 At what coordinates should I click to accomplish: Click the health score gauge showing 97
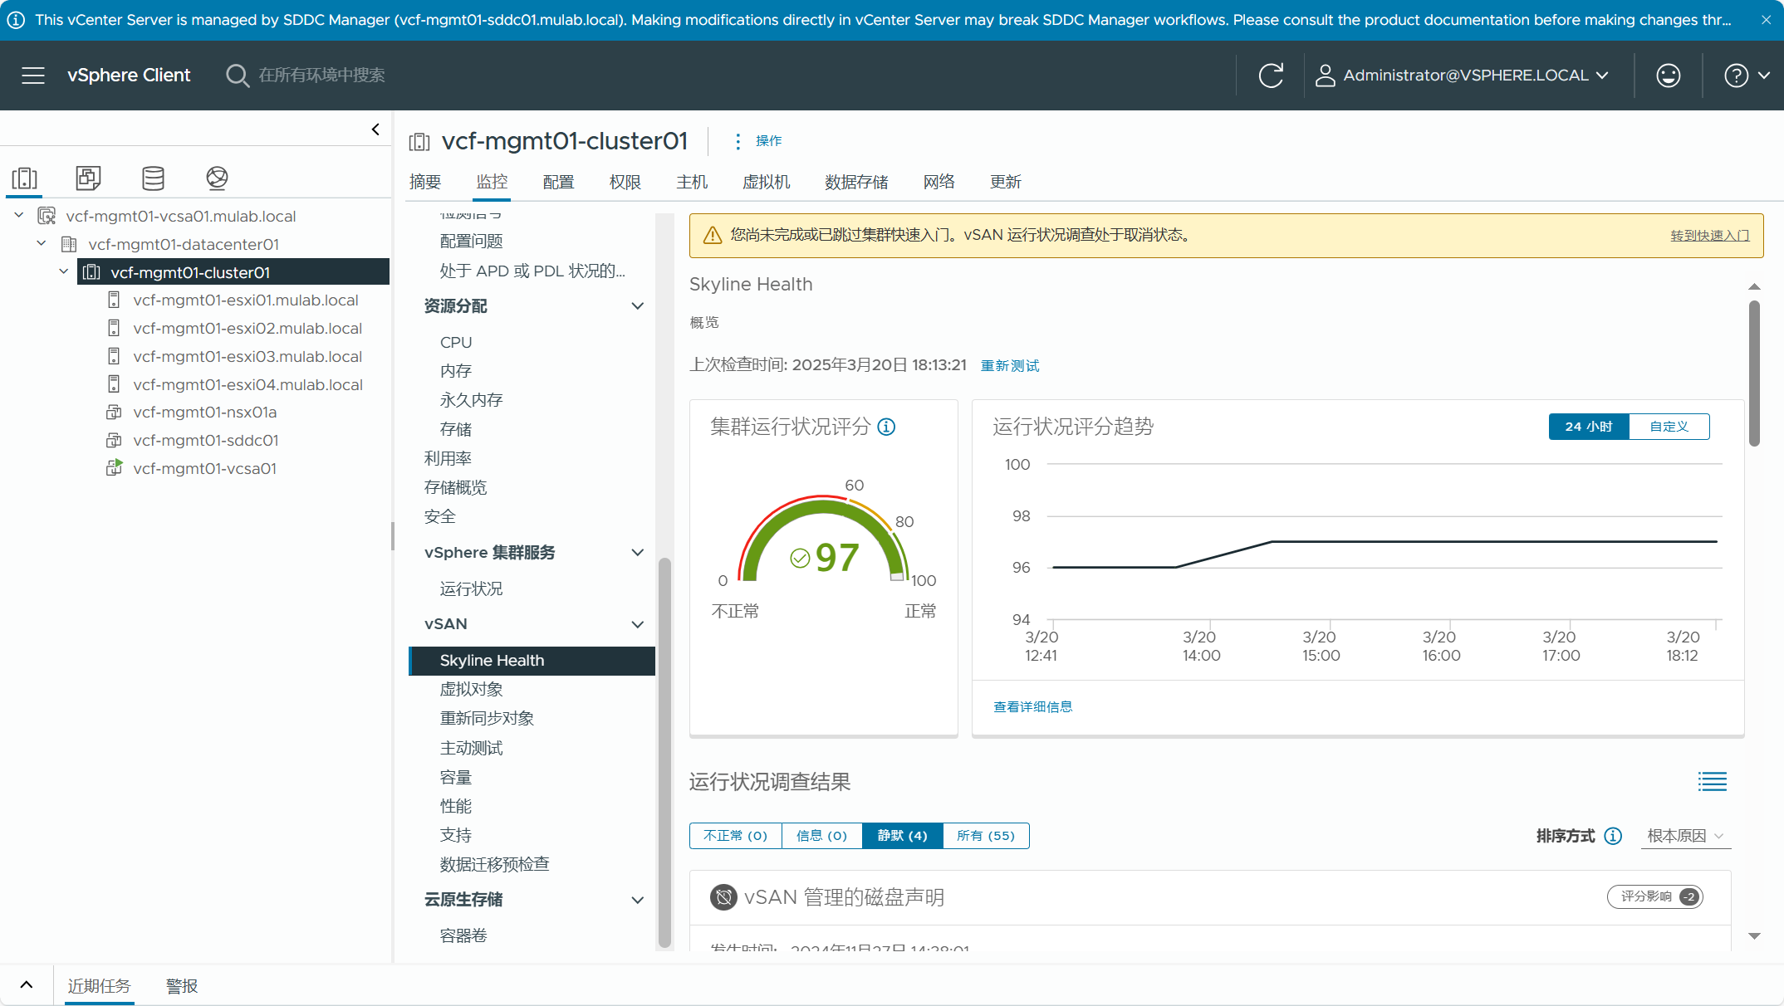pyautogui.click(x=824, y=540)
